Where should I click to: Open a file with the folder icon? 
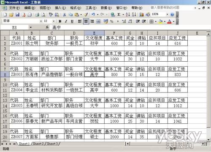[x=11, y=14]
